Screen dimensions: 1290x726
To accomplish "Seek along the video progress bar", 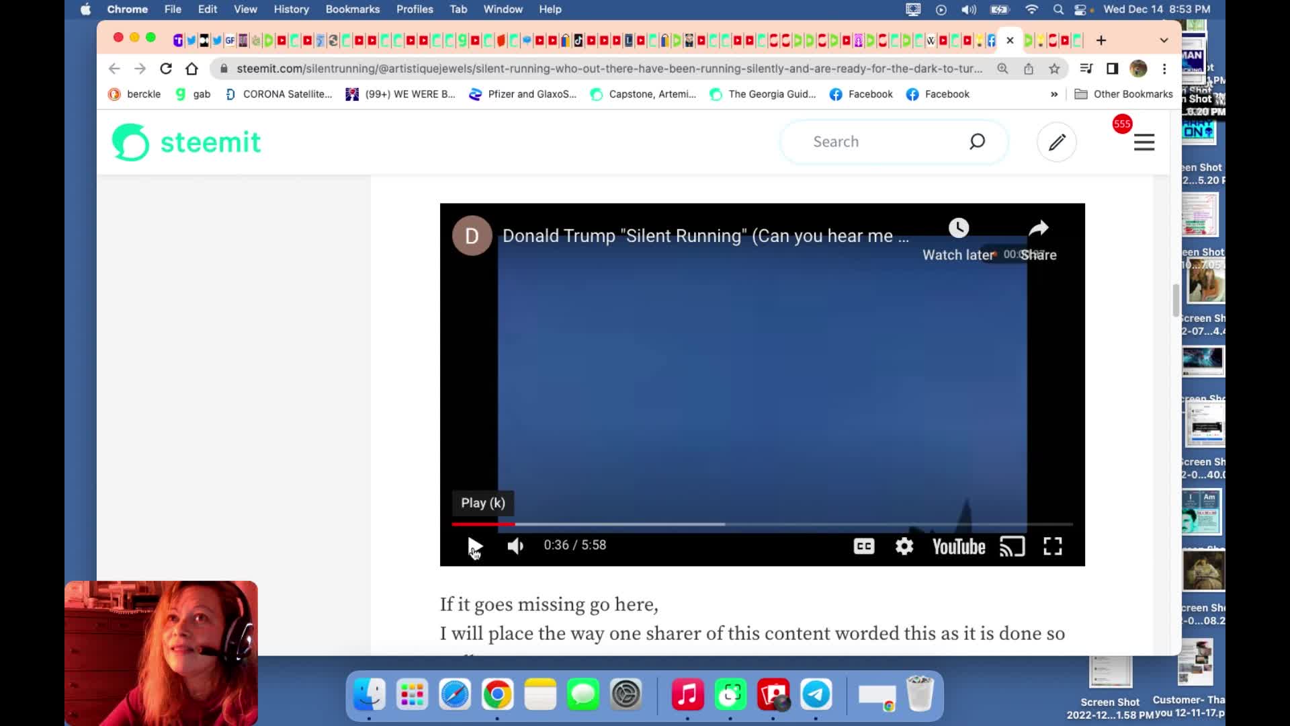I will [x=762, y=524].
